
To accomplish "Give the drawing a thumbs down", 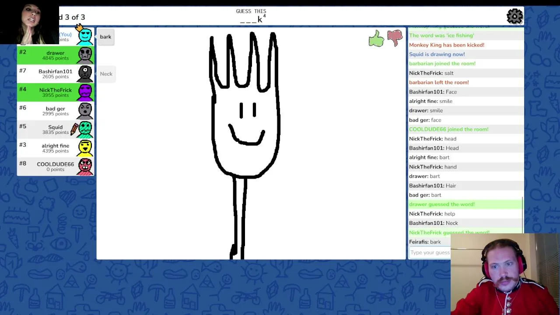I will click(x=395, y=38).
